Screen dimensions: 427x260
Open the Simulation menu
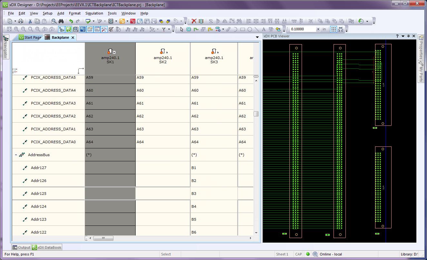coord(94,13)
